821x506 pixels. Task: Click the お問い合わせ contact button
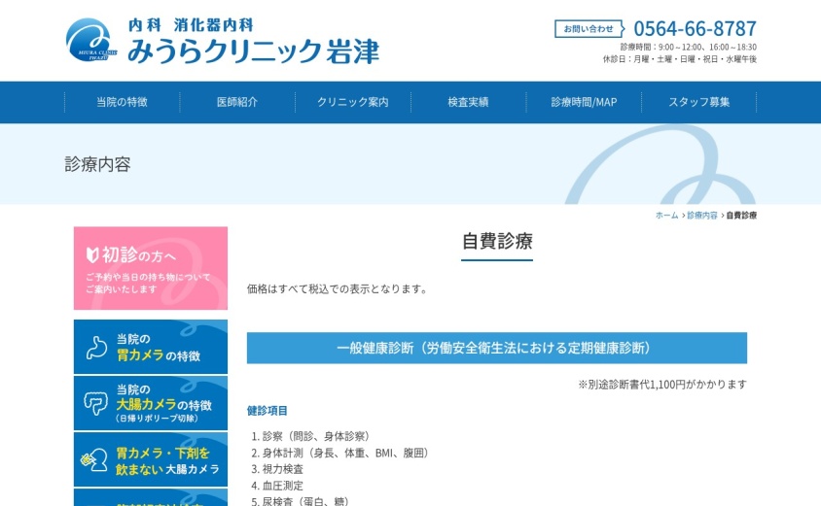point(589,29)
